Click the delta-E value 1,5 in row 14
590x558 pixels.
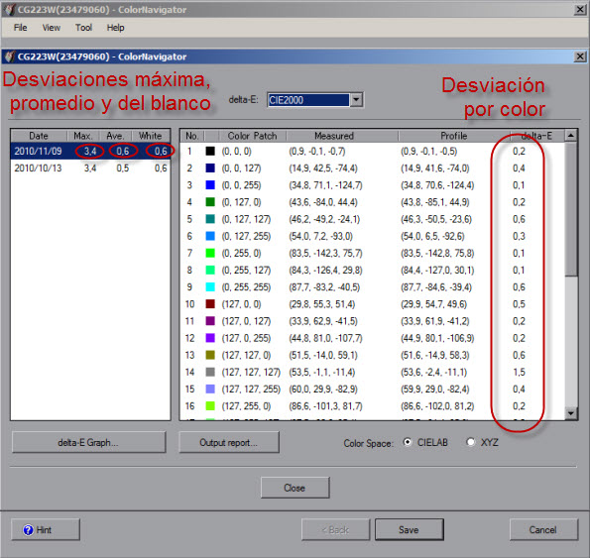click(519, 373)
